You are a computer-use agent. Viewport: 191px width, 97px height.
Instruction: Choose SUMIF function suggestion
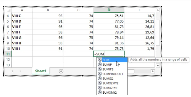pyautogui.click(x=112, y=65)
